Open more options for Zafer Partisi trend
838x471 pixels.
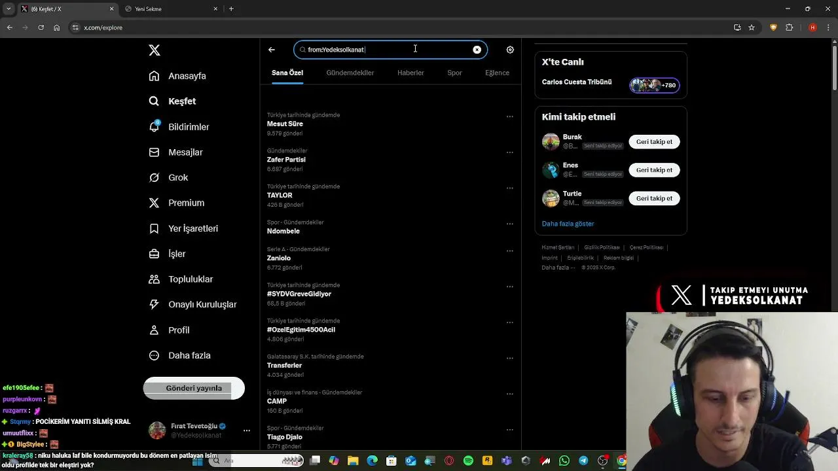510,152
